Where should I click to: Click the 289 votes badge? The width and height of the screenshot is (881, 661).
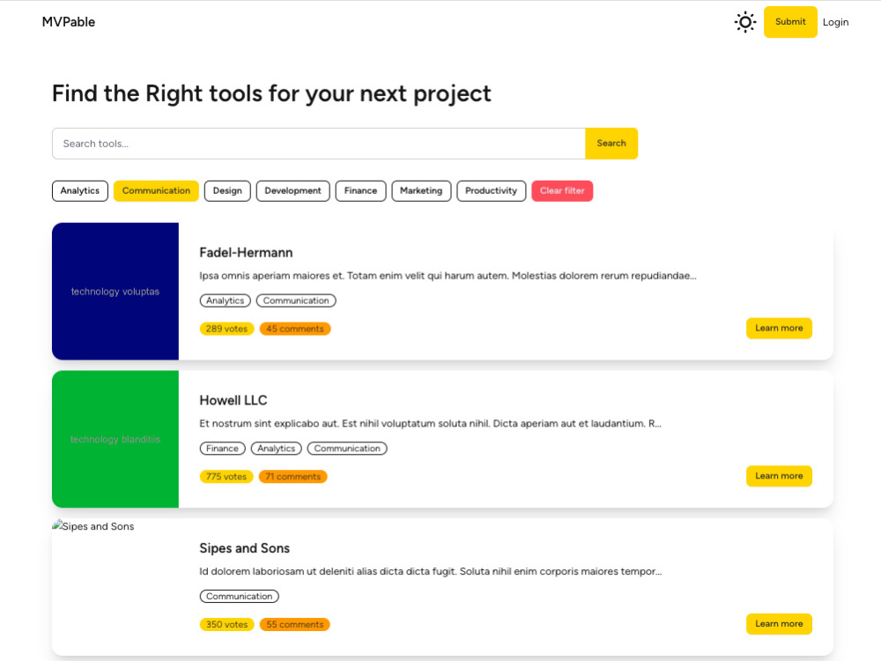pos(226,329)
